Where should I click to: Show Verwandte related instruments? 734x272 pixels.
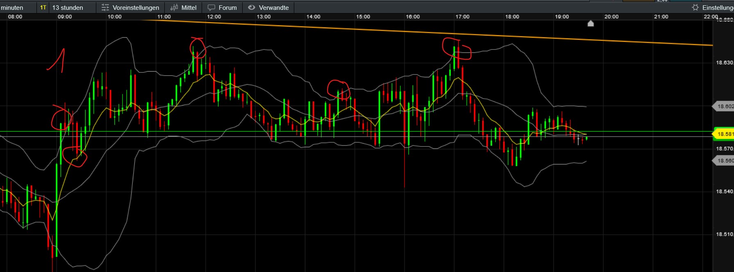coord(268,7)
